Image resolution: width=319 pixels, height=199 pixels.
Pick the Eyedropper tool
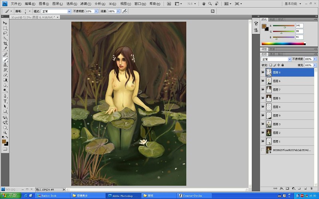pyautogui.click(x=5, y=49)
